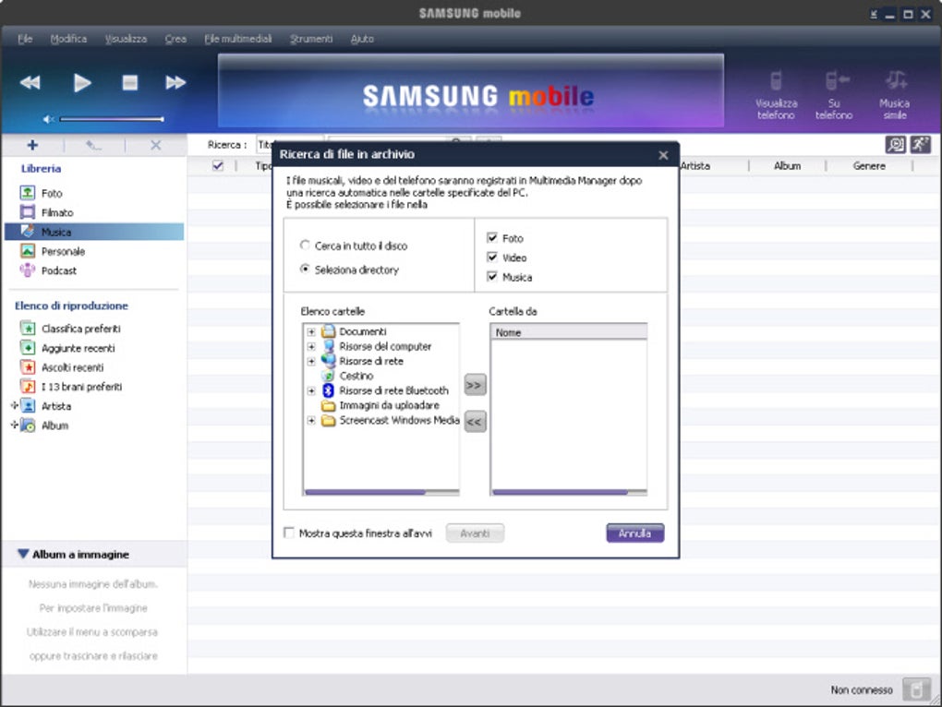This screenshot has width=942, height=707.
Task: Collapse the Album a immagine panel
Action: (23, 554)
